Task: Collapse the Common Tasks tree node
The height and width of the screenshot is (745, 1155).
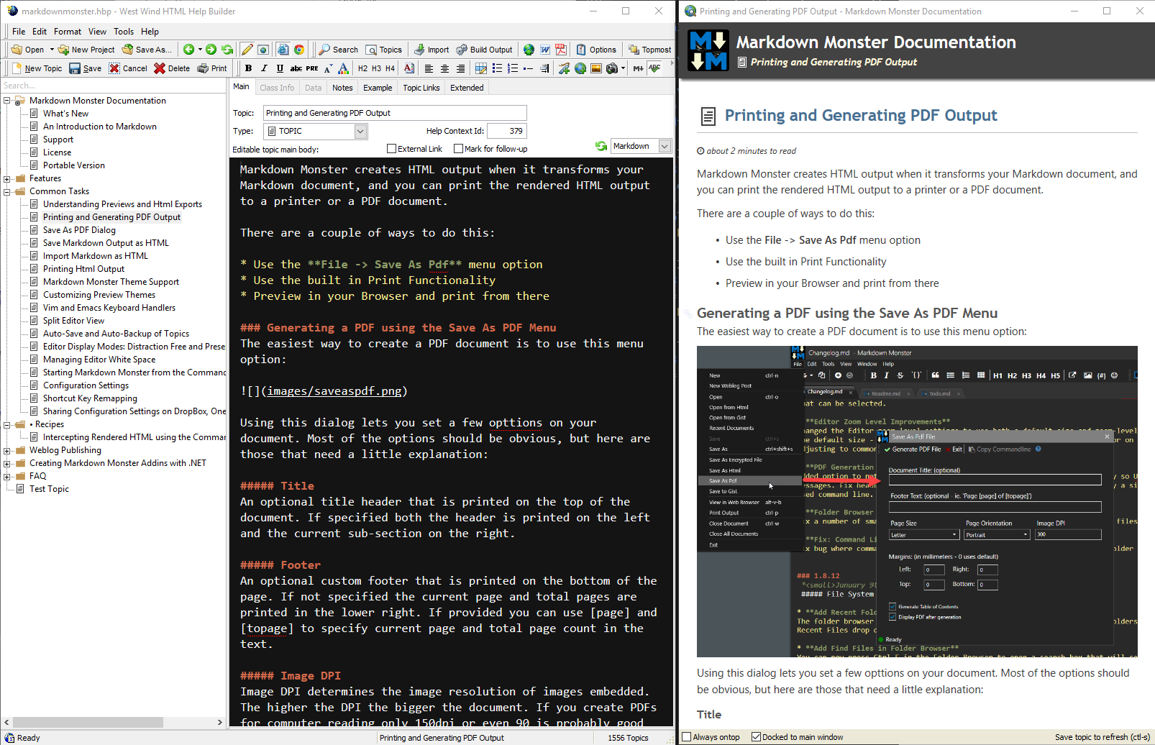Action: click(7, 191)
